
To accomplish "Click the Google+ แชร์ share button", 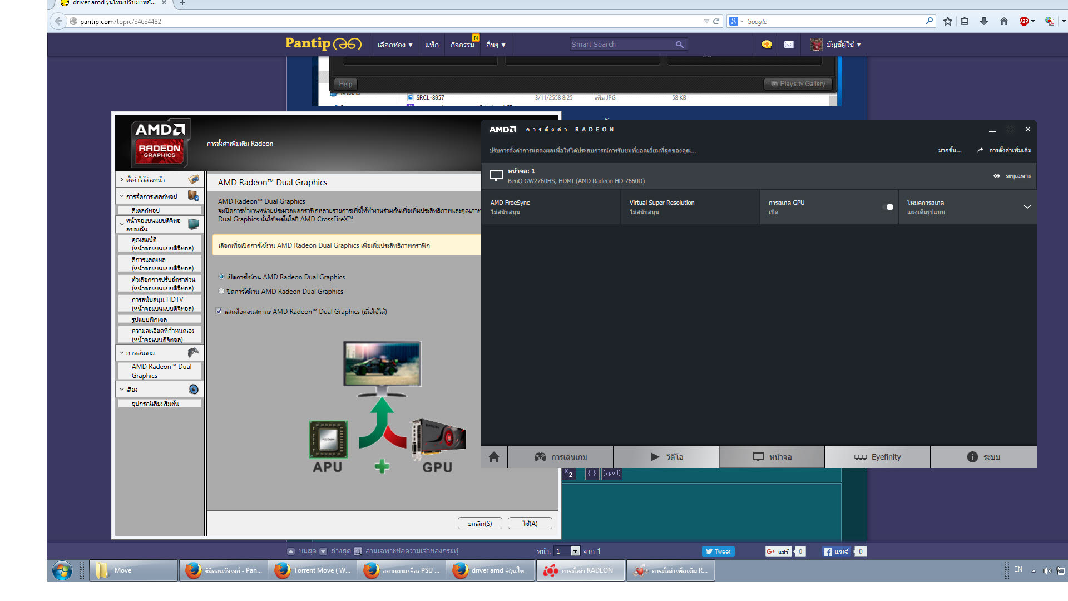I will (778, 551).
